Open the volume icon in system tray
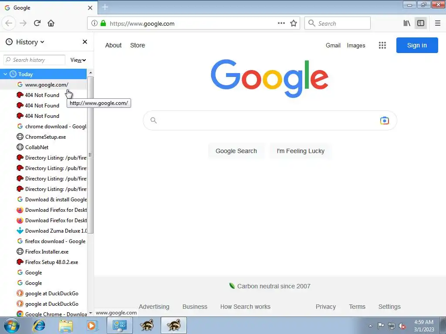The width and height of the screenshot is (446, 334). pos(402,326)
